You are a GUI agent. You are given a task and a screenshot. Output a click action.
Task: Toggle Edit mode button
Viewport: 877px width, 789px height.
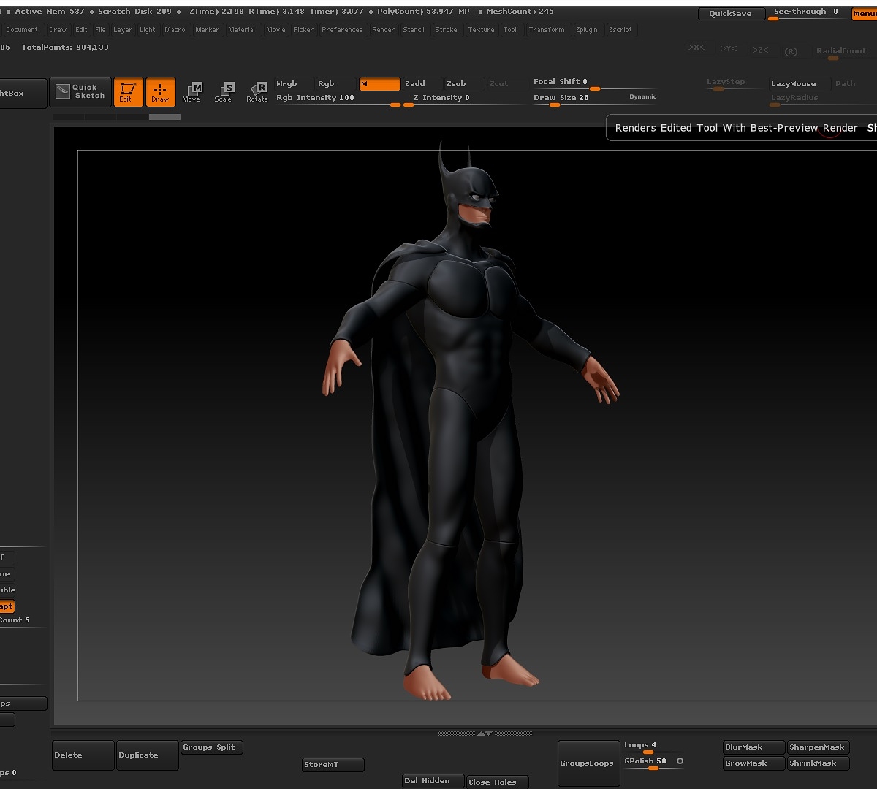128,92
